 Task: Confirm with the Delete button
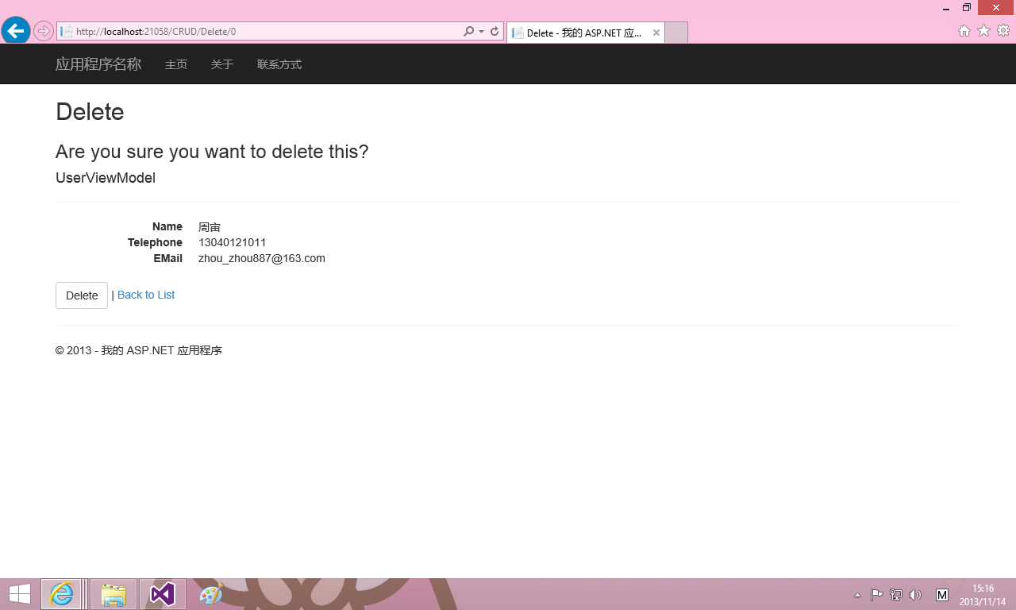tap(82, 295)
